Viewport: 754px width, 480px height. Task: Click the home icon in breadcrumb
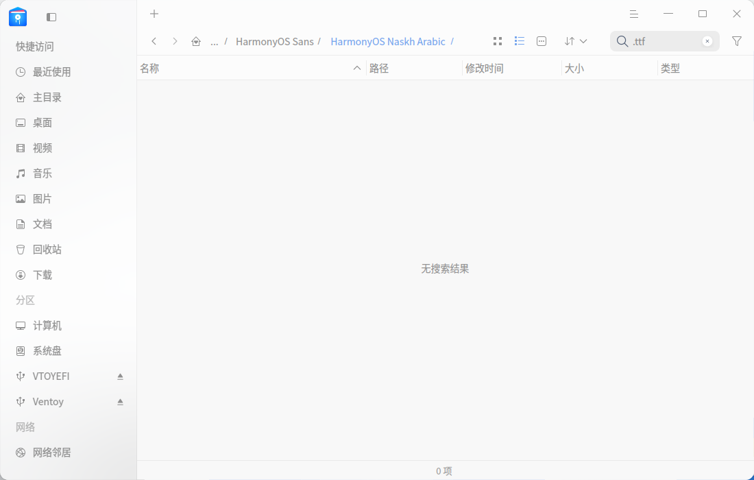click(x=196, y=41)
